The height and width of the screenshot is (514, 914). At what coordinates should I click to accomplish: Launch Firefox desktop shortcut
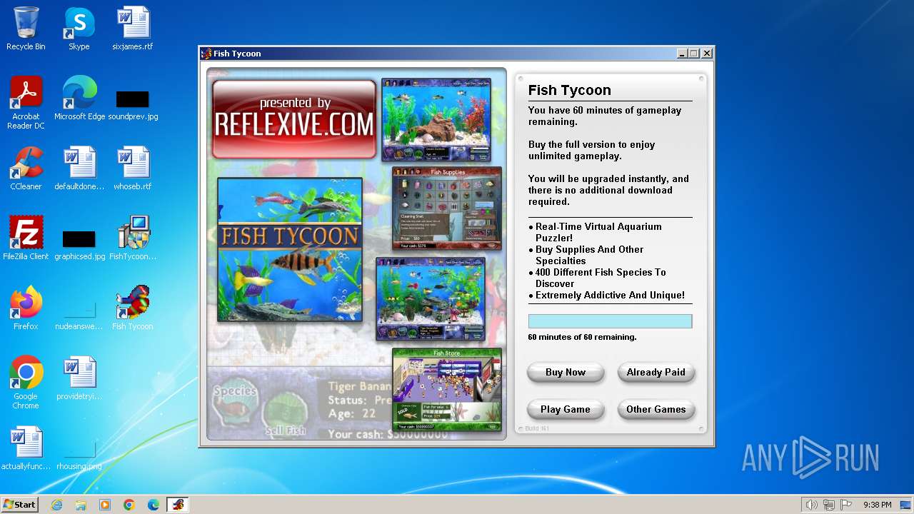pyautogui.click(x=26, y=308)
